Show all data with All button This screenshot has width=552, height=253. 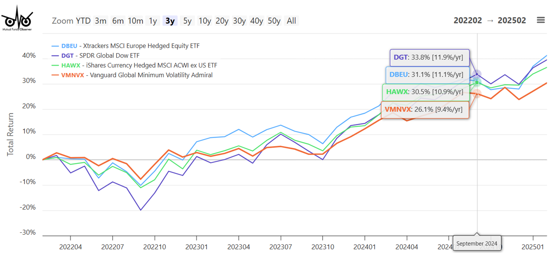(291, 21)
